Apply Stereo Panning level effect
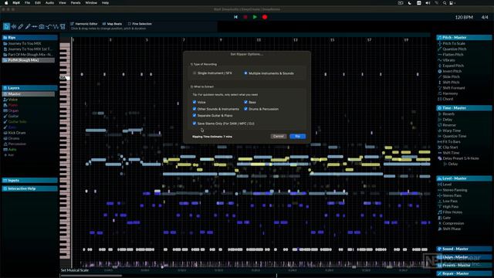The width and height of the screenshot is (494, 278). 455,190
